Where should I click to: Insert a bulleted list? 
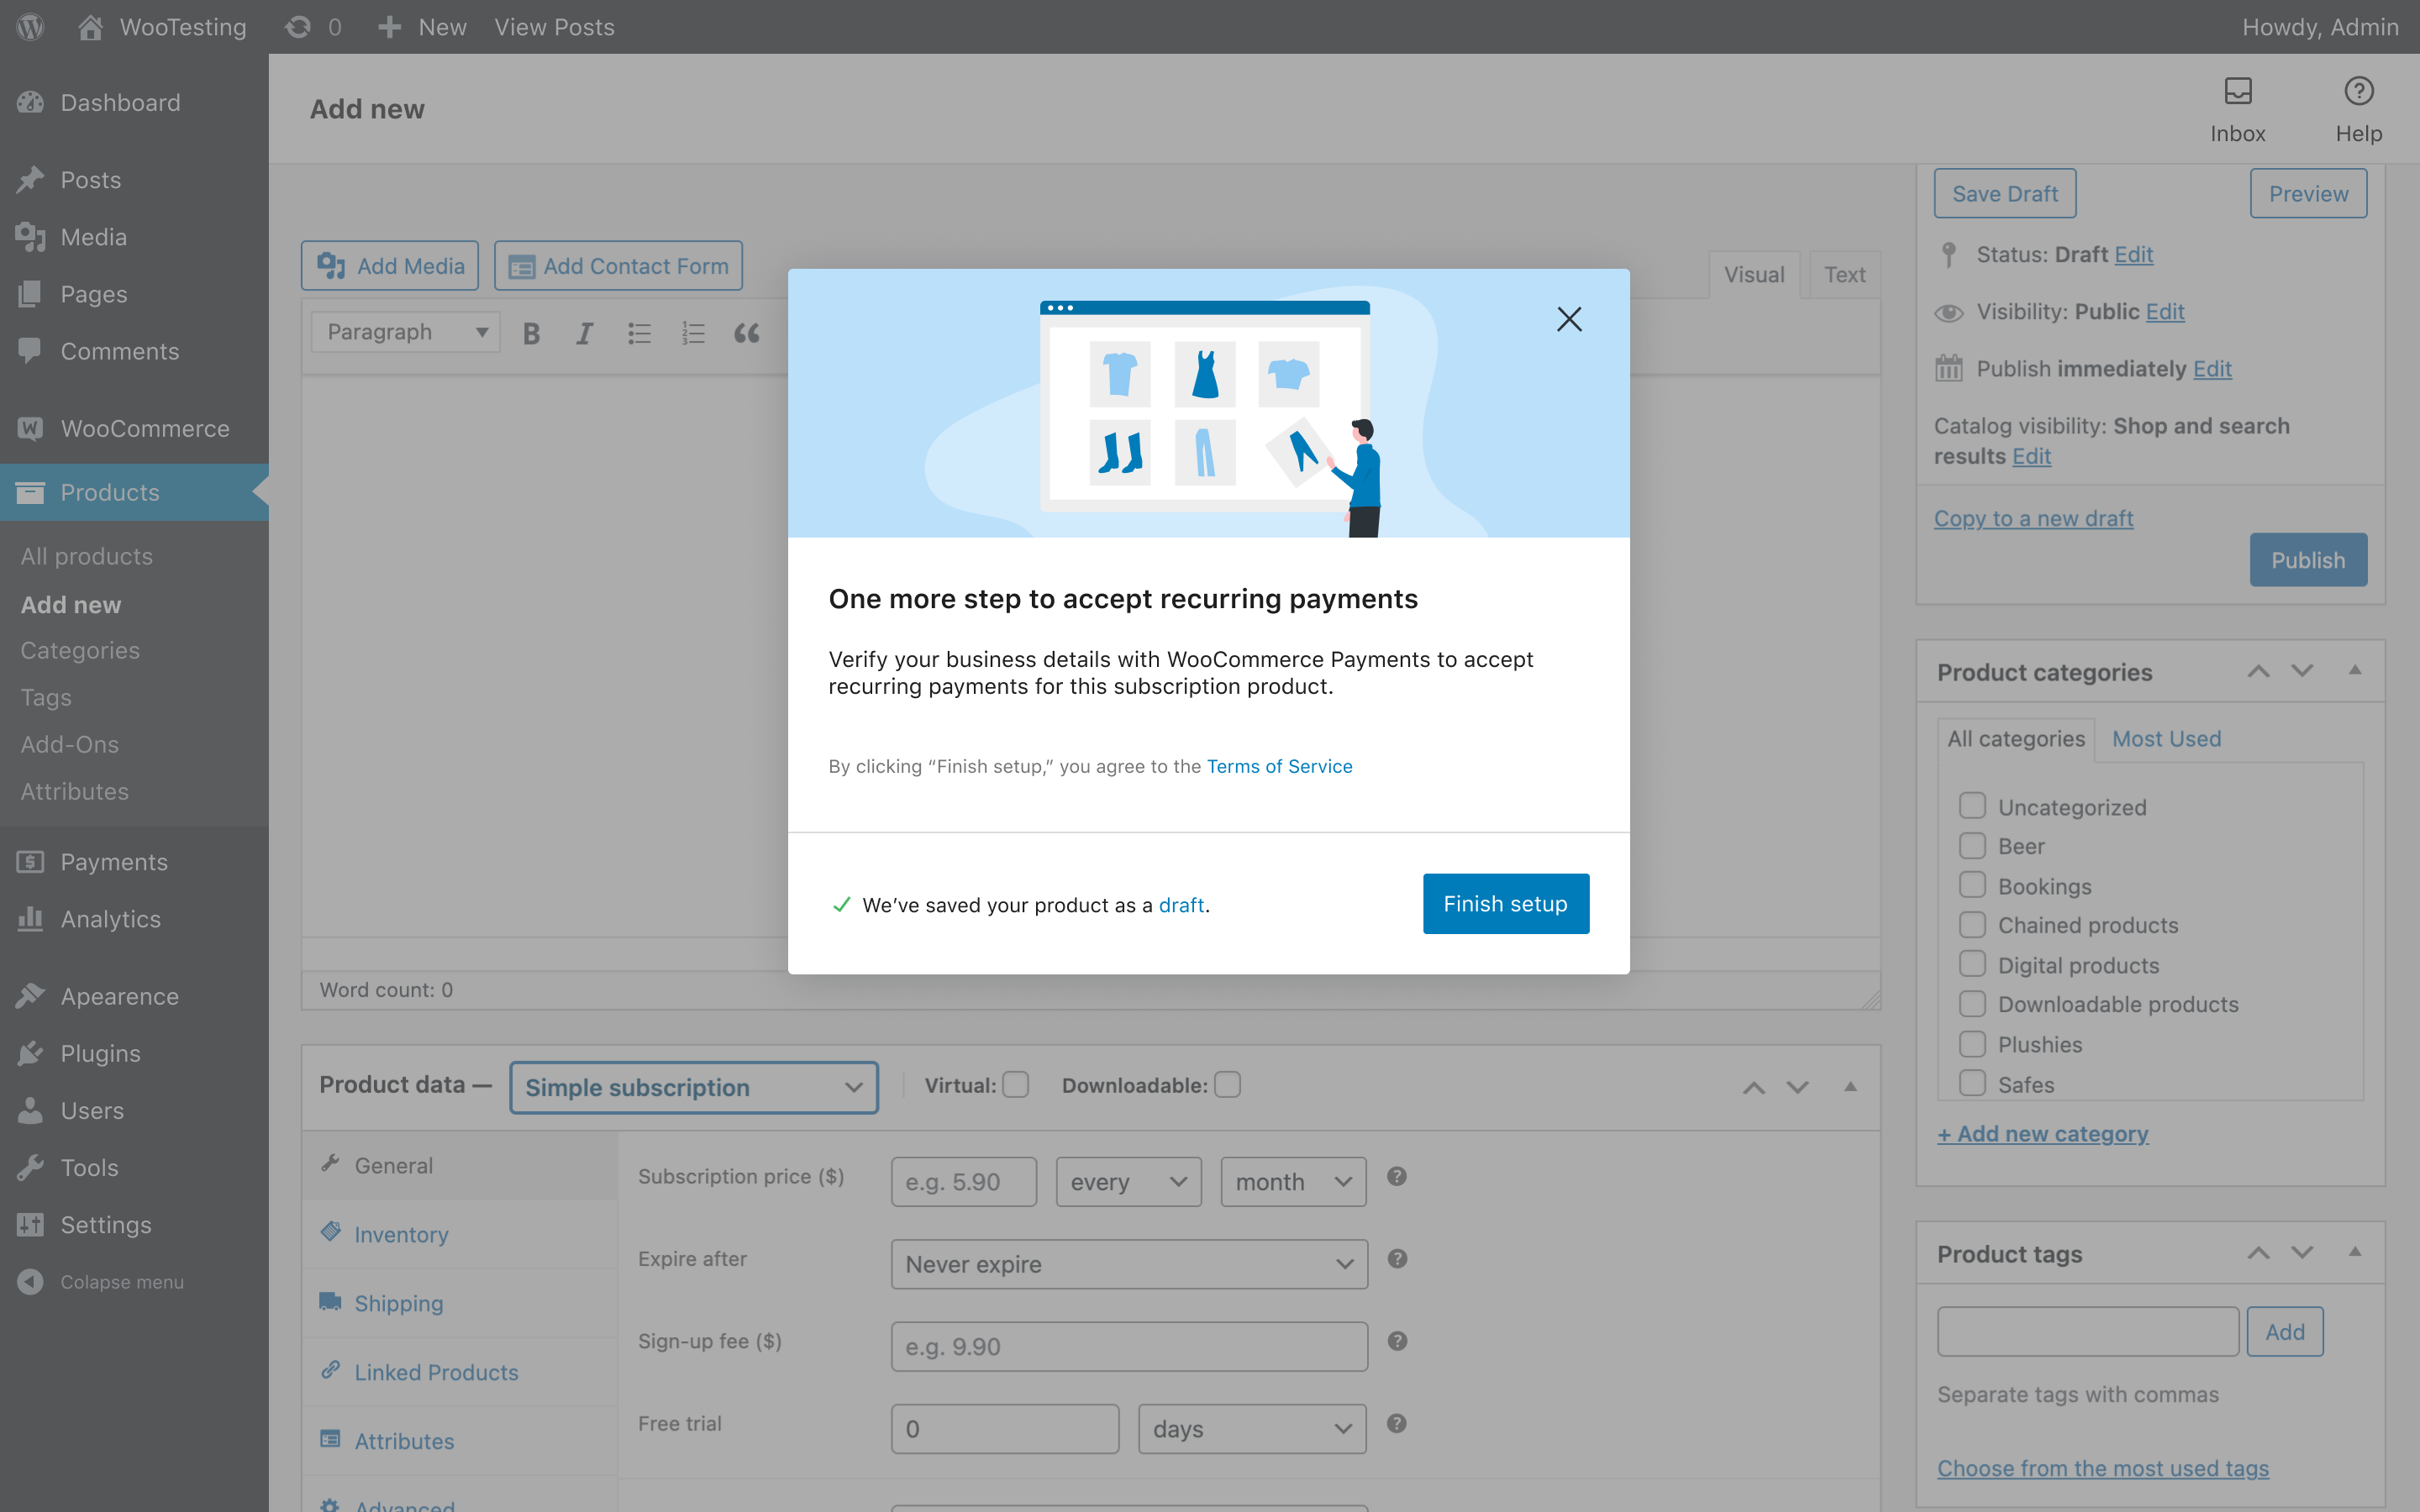639,333
